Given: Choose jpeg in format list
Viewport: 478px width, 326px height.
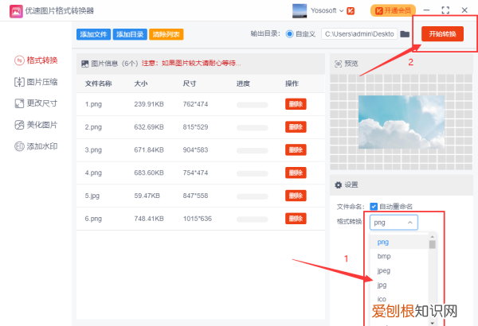Looking at the screenshot, I should [383, 270].
